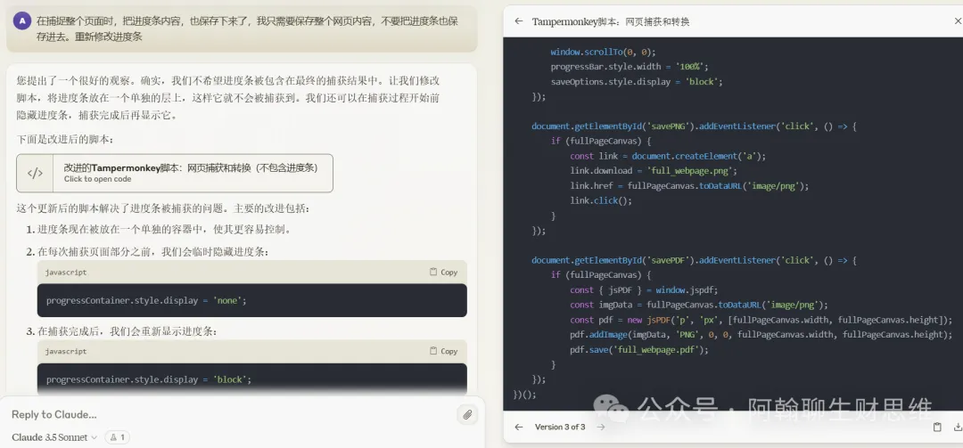Click the text 下面是改进后的脚本：
The image size is (963, 448).
65,139
